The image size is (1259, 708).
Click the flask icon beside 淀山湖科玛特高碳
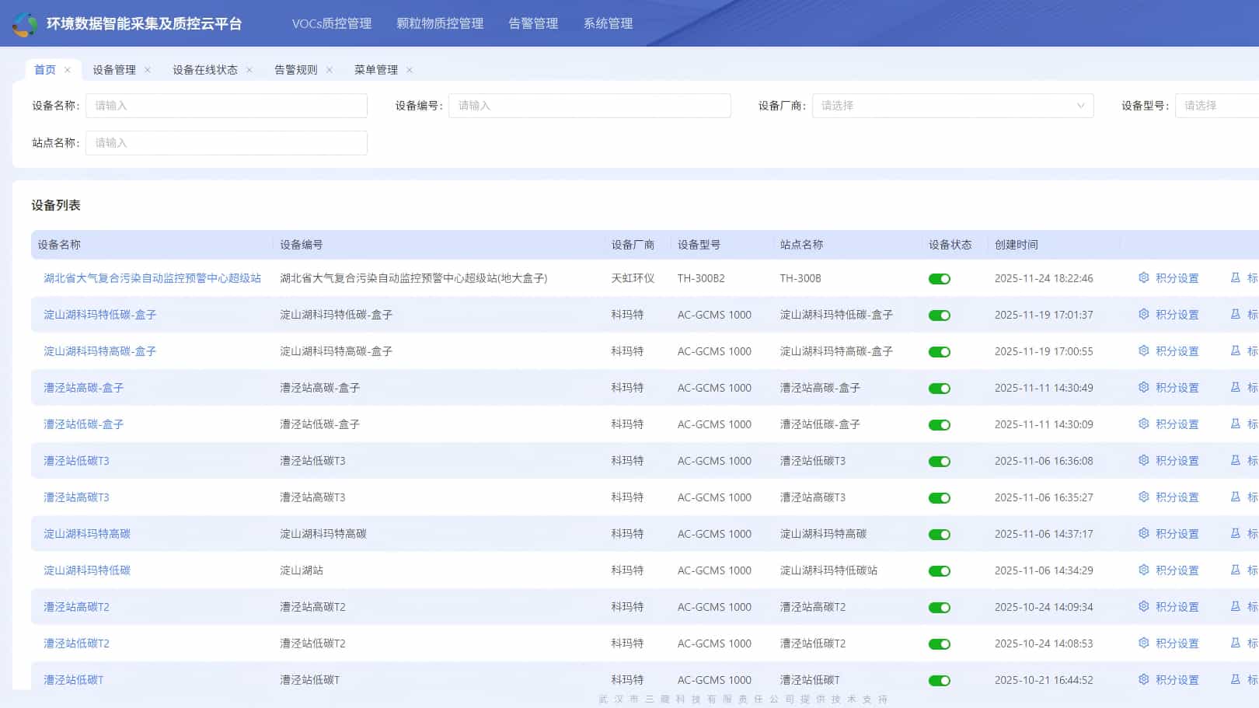tap(1236, 534)
